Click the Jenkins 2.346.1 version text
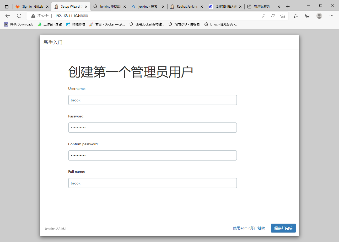 (x=56, y=229)
